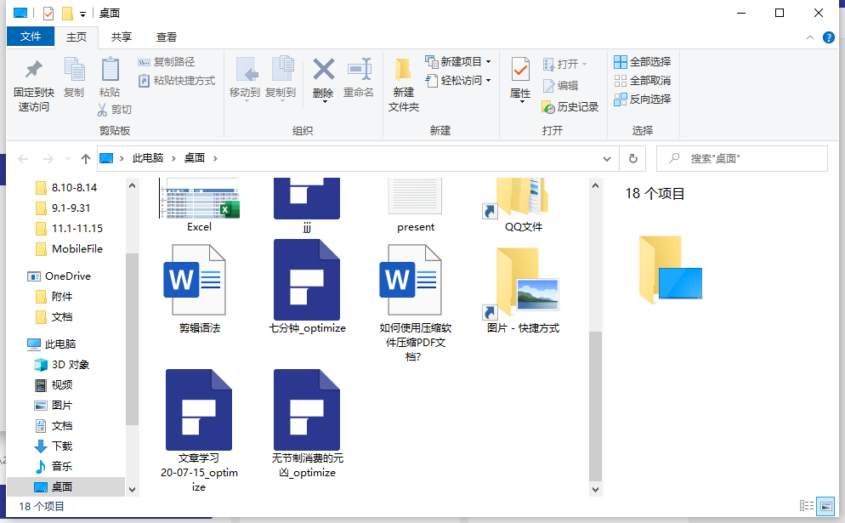Click inside the 搜索"桌面" search box
Viewport: 845px width, 523px height.
[748, 158]
